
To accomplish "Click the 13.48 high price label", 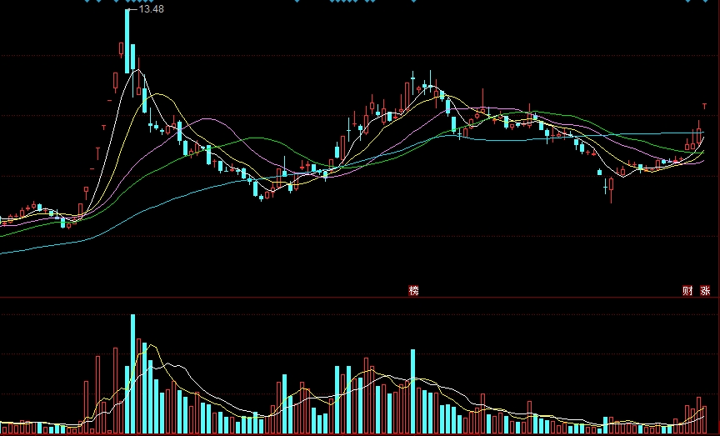I will click(151, 9).
